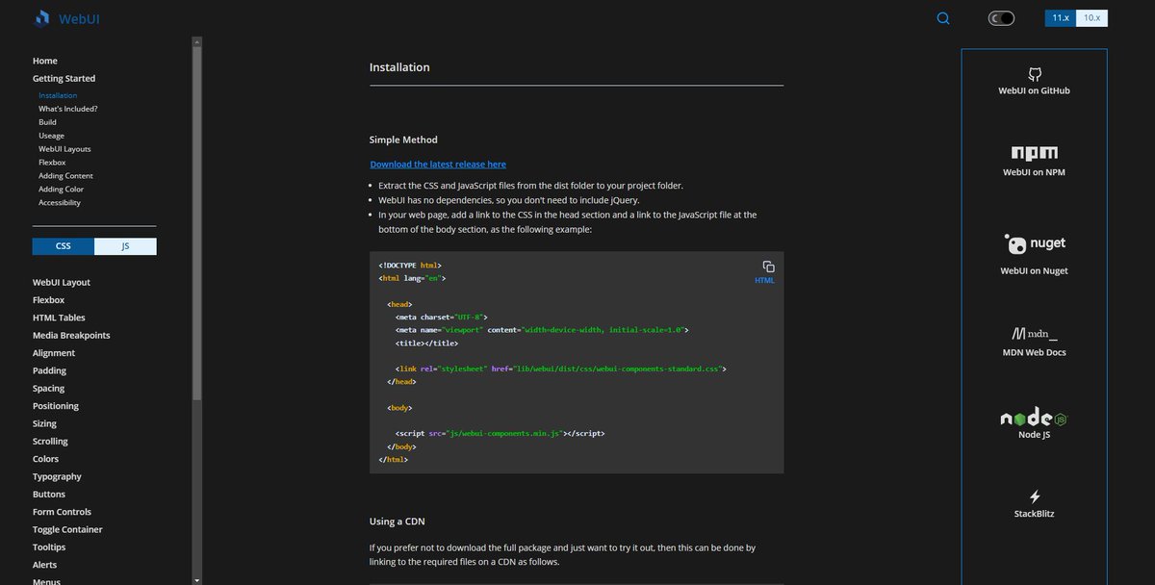Viewport: 1155px width, 585px height.
Task: Open the Node JS logo icon
Action: [1035, 418]
